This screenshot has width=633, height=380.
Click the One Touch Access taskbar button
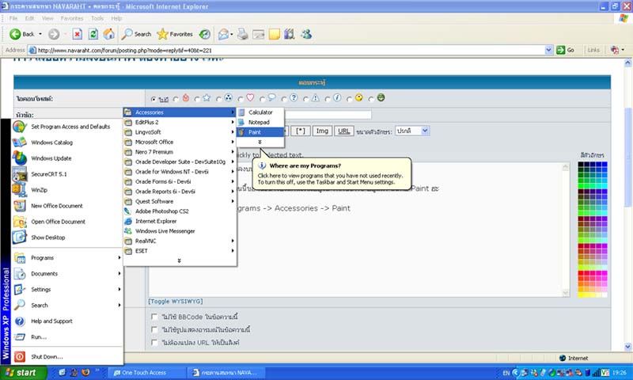point(146,373)
